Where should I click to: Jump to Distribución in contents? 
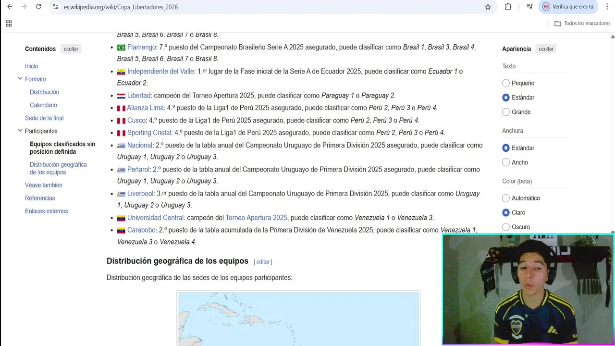[x=44, y=92]
